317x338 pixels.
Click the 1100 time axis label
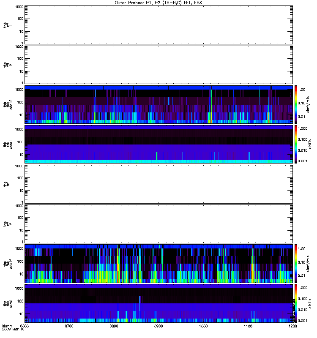248,326
